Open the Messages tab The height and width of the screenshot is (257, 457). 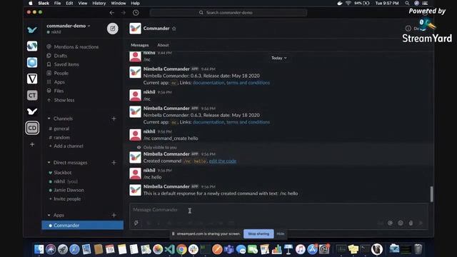(x=140, y=45)
